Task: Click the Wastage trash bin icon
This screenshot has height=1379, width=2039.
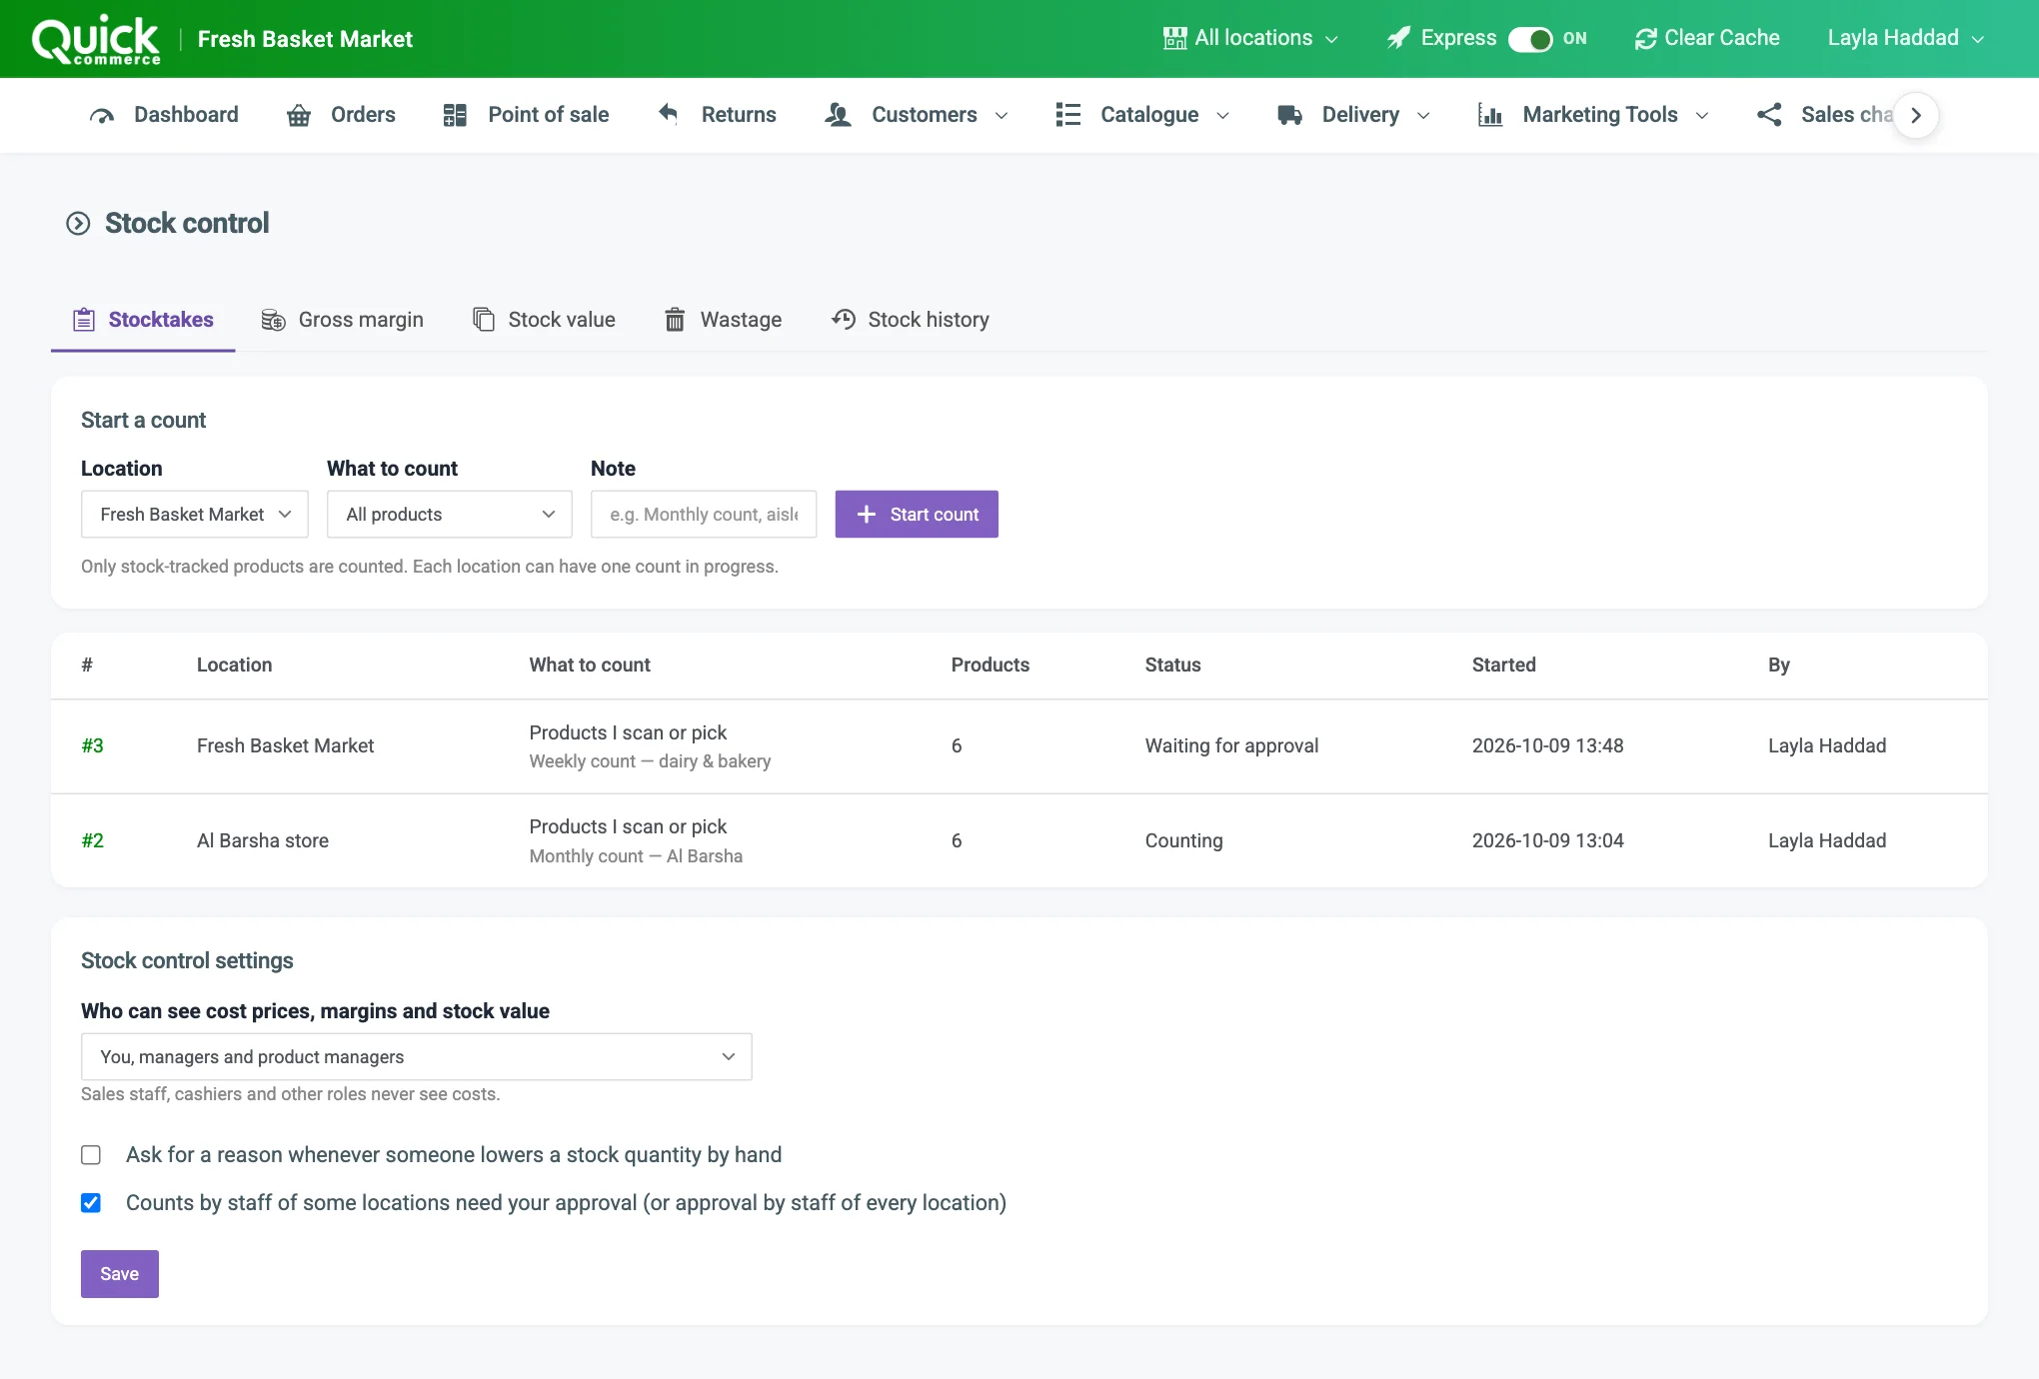Action: [675, 320]
